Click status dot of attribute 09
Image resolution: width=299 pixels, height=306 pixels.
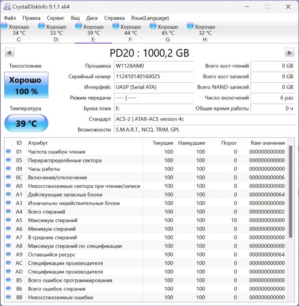8,168
